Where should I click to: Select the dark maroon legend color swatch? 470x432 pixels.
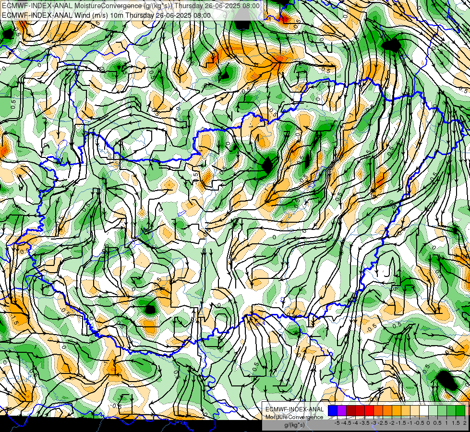click(x=351, y=410)
